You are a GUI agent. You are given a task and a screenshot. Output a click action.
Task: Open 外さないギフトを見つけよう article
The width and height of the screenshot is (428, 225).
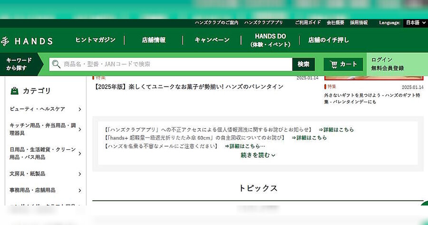tap(372, 98)
